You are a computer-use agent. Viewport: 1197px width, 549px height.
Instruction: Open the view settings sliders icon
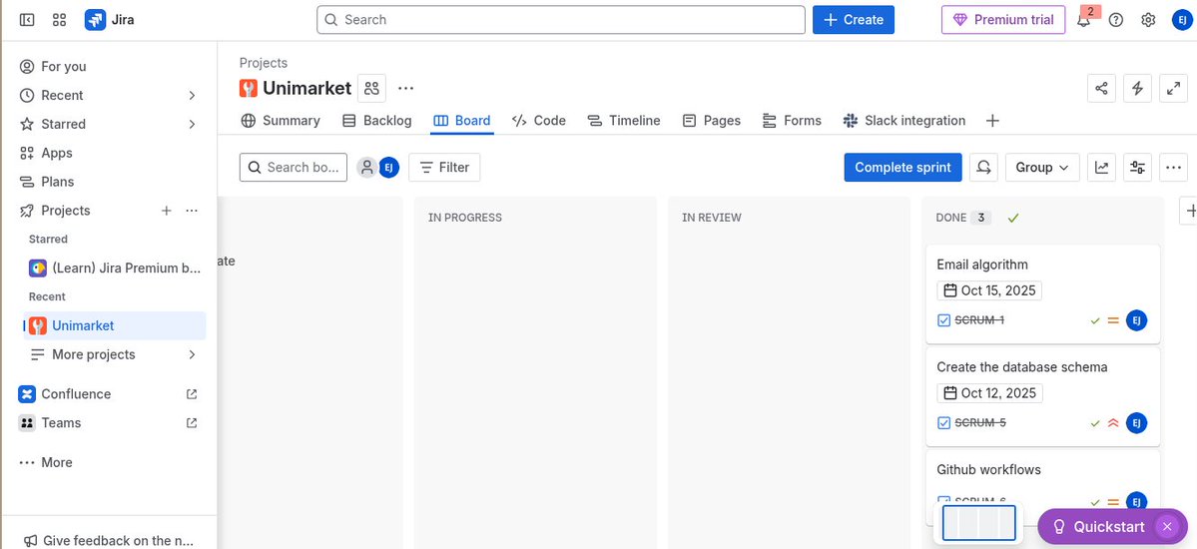coord(1138,168)
